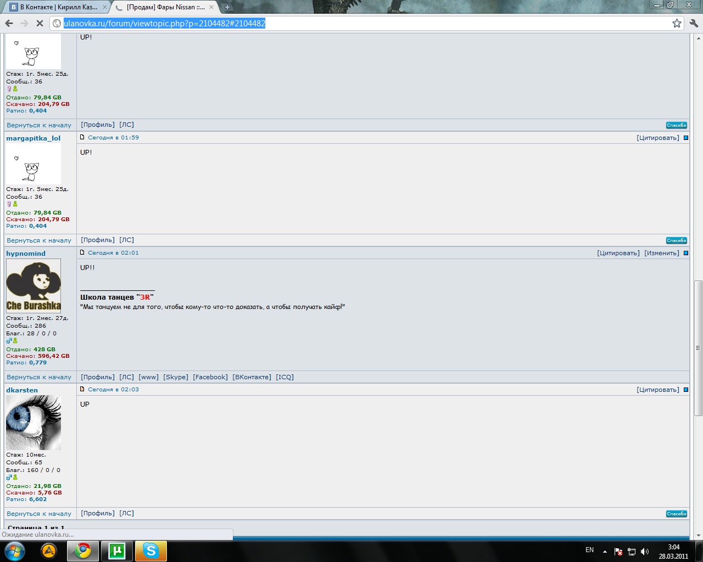Open hypnomind username link
This screenshot has width=703, height=562.
[26, 254]
